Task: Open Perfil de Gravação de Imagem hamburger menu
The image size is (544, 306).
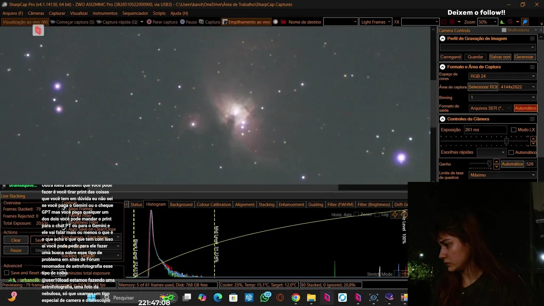Action: point(532,39)
